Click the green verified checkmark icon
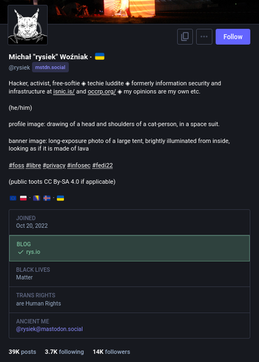Viewport: 259px width, 362px height. [21, 252]
